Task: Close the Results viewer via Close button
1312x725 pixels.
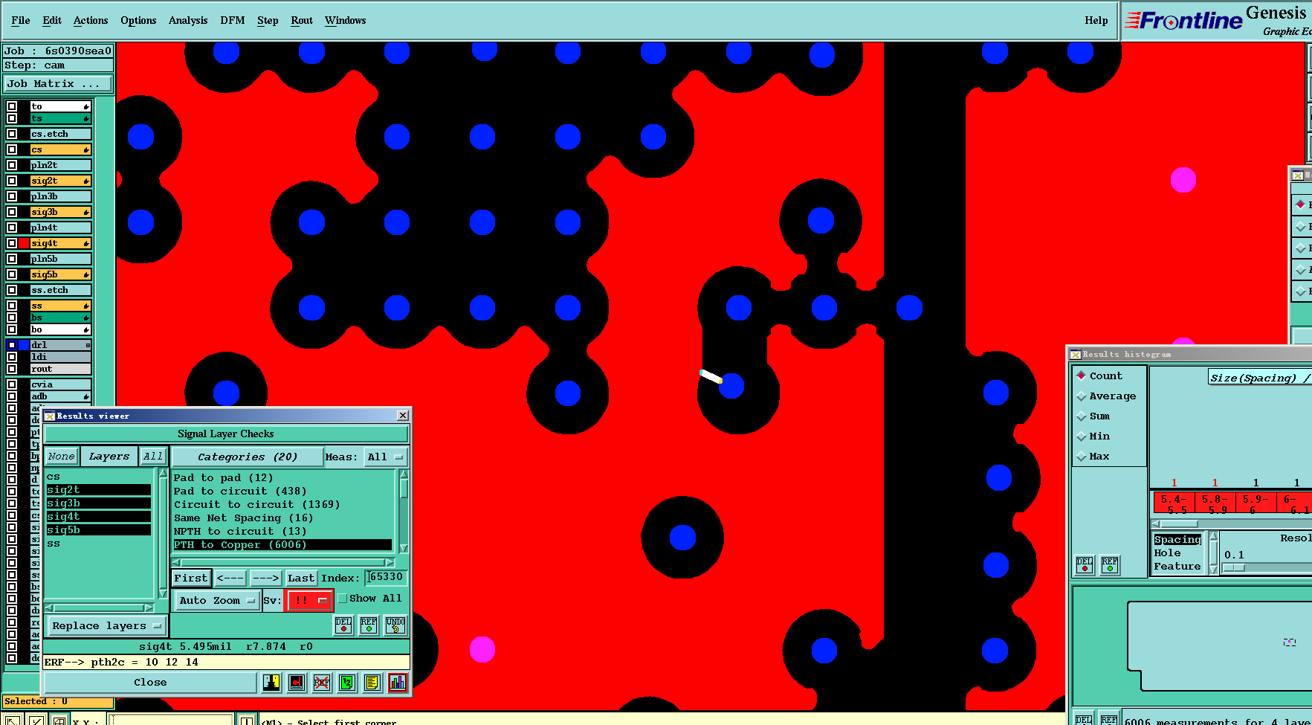Action: [151, 682]
